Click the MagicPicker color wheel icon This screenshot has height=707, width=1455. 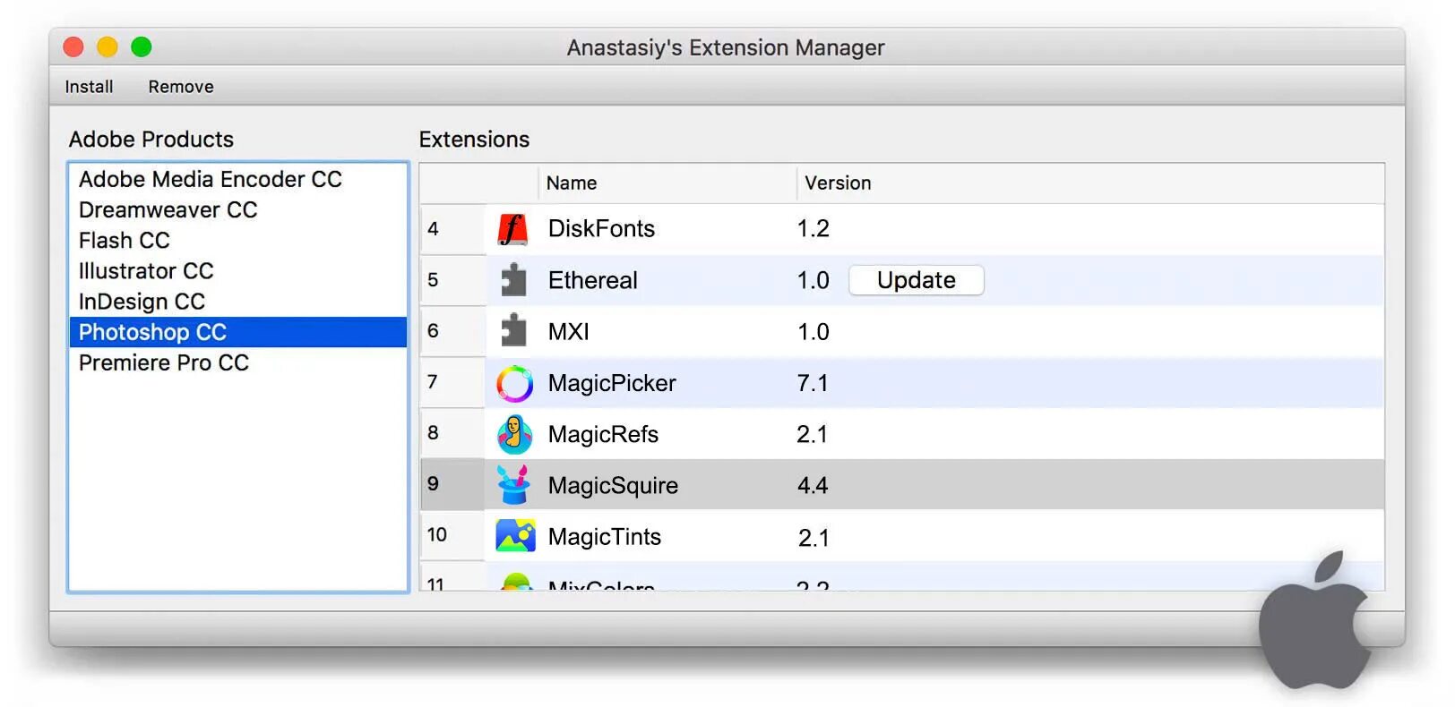(x=514, y=383)
